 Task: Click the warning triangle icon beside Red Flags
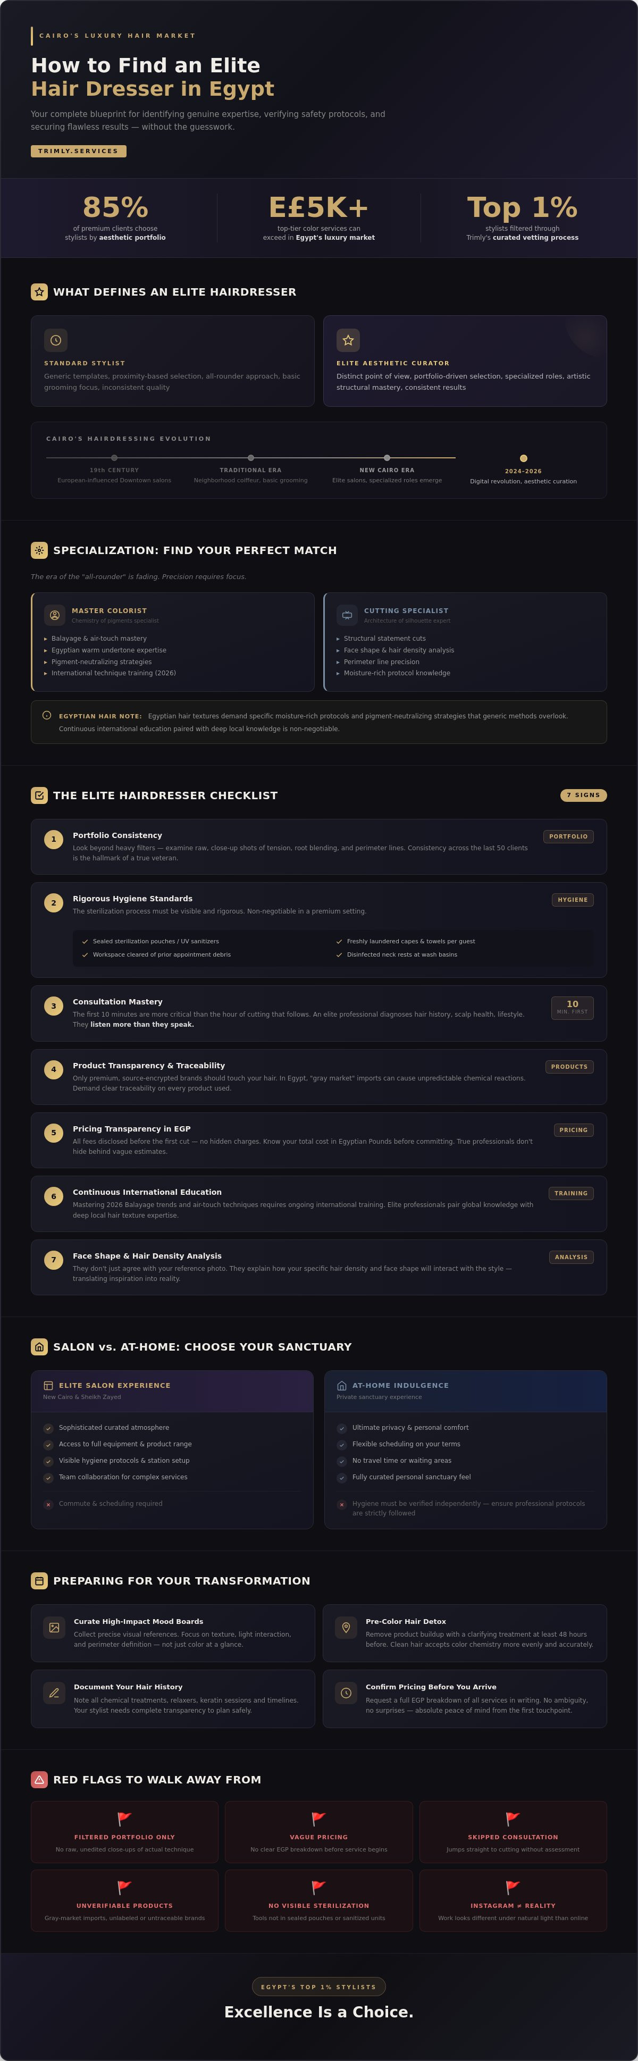(39, 1779)
